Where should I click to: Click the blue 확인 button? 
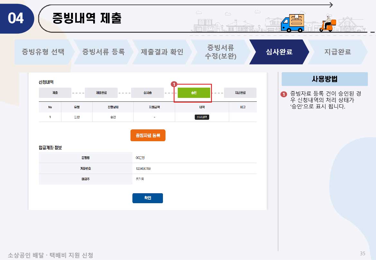pyautogui.click(x=148, y=198)
